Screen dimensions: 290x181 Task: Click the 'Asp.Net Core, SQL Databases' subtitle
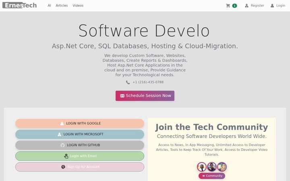(x=145, y=46)
